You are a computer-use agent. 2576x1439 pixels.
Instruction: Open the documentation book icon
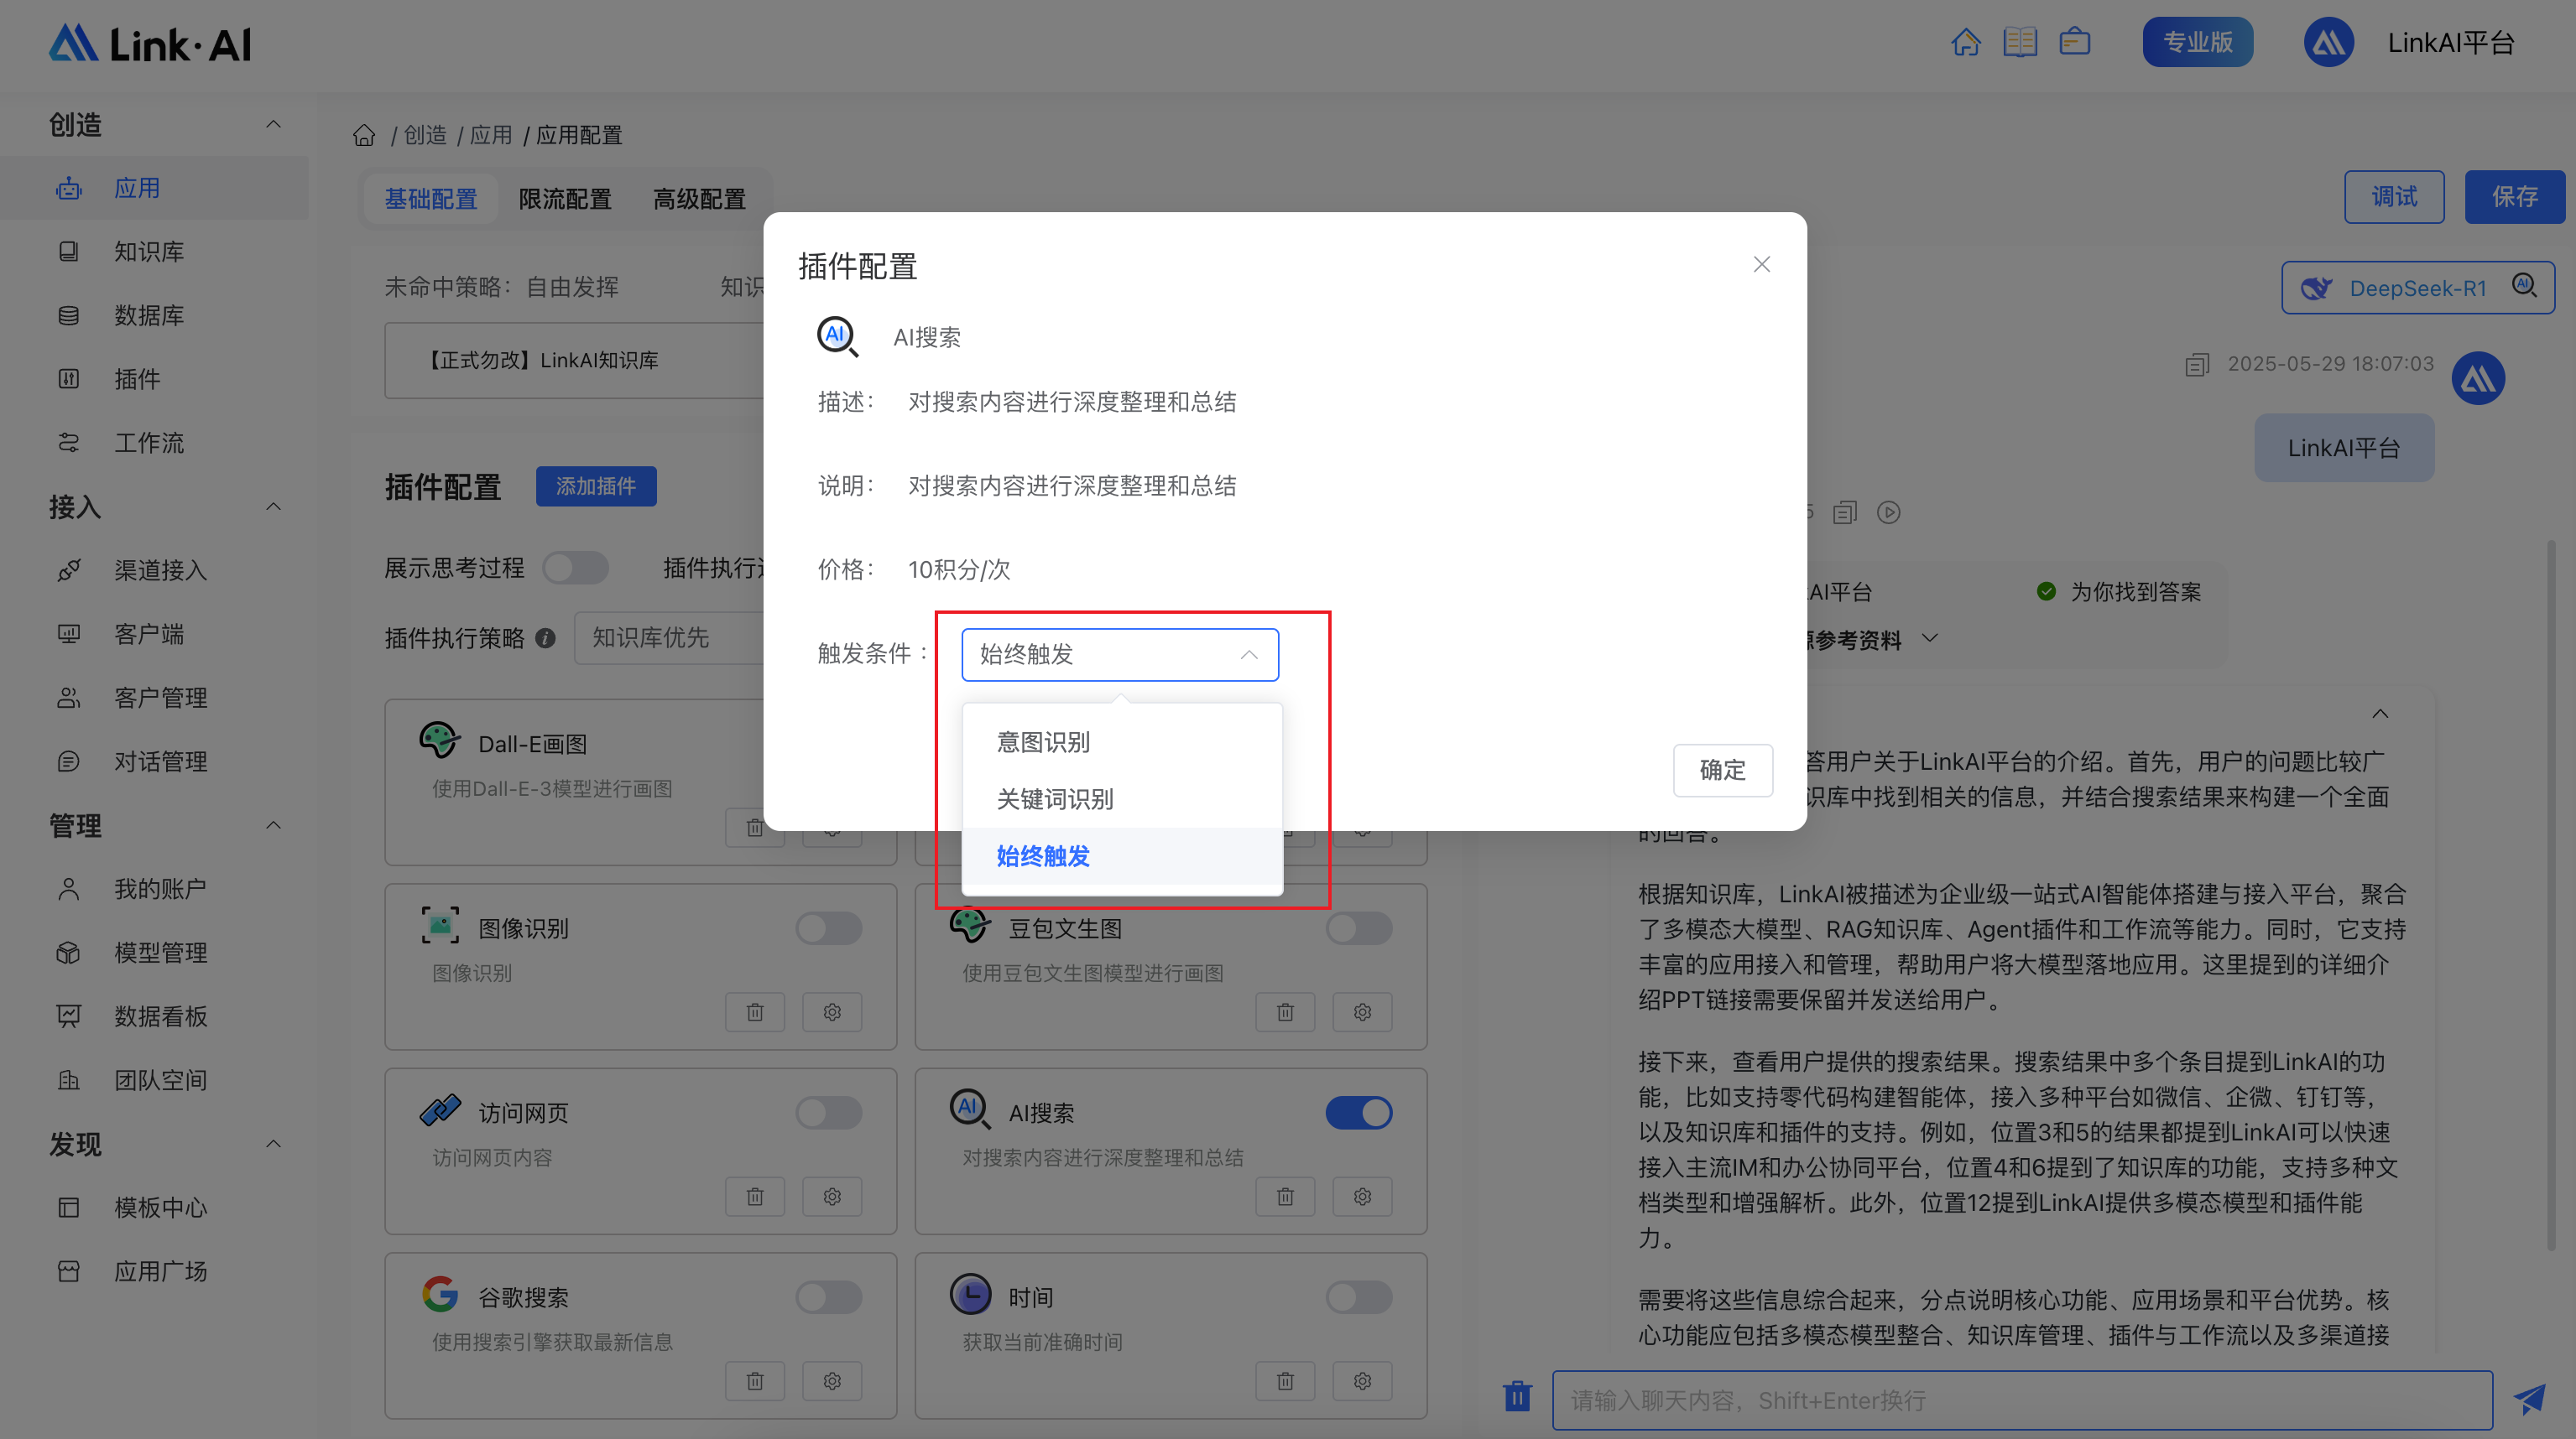(x=2020, y=42)
